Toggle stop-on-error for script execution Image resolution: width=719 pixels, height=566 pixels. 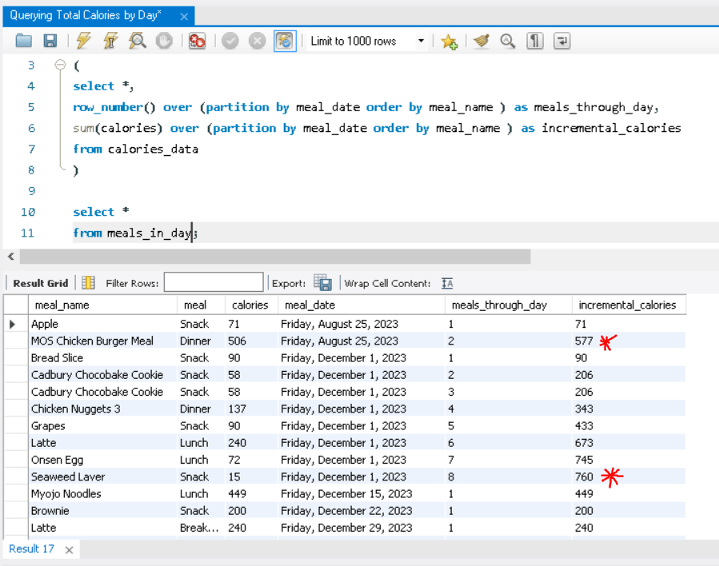(197, 41)
